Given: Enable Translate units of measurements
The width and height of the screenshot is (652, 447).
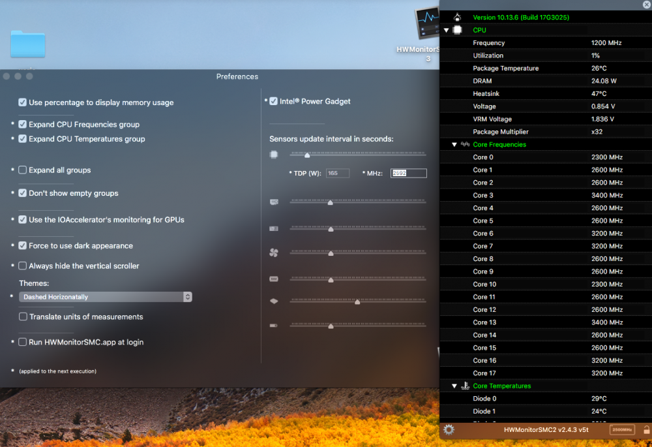Looking at the screenshot, I should click(23, 316).
